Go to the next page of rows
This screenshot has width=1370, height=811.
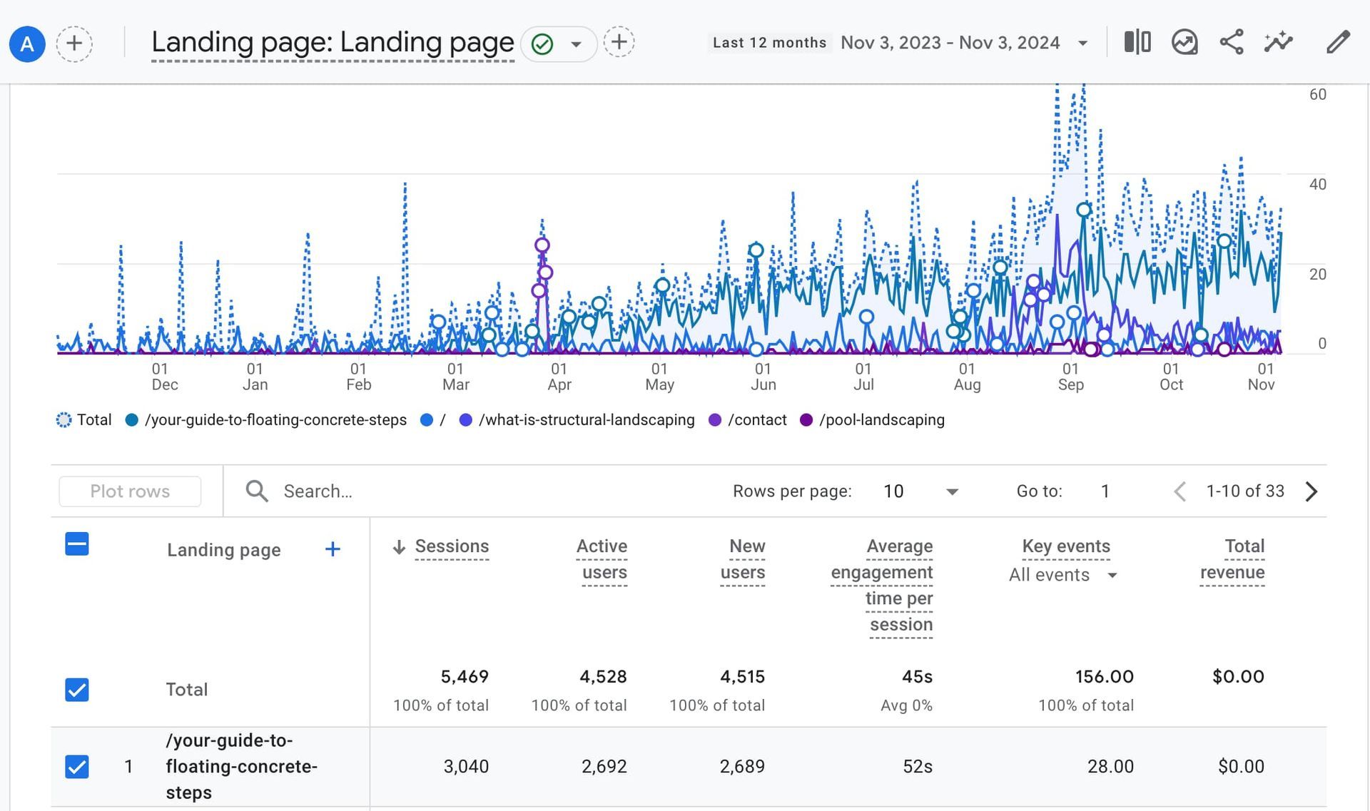1311,491
